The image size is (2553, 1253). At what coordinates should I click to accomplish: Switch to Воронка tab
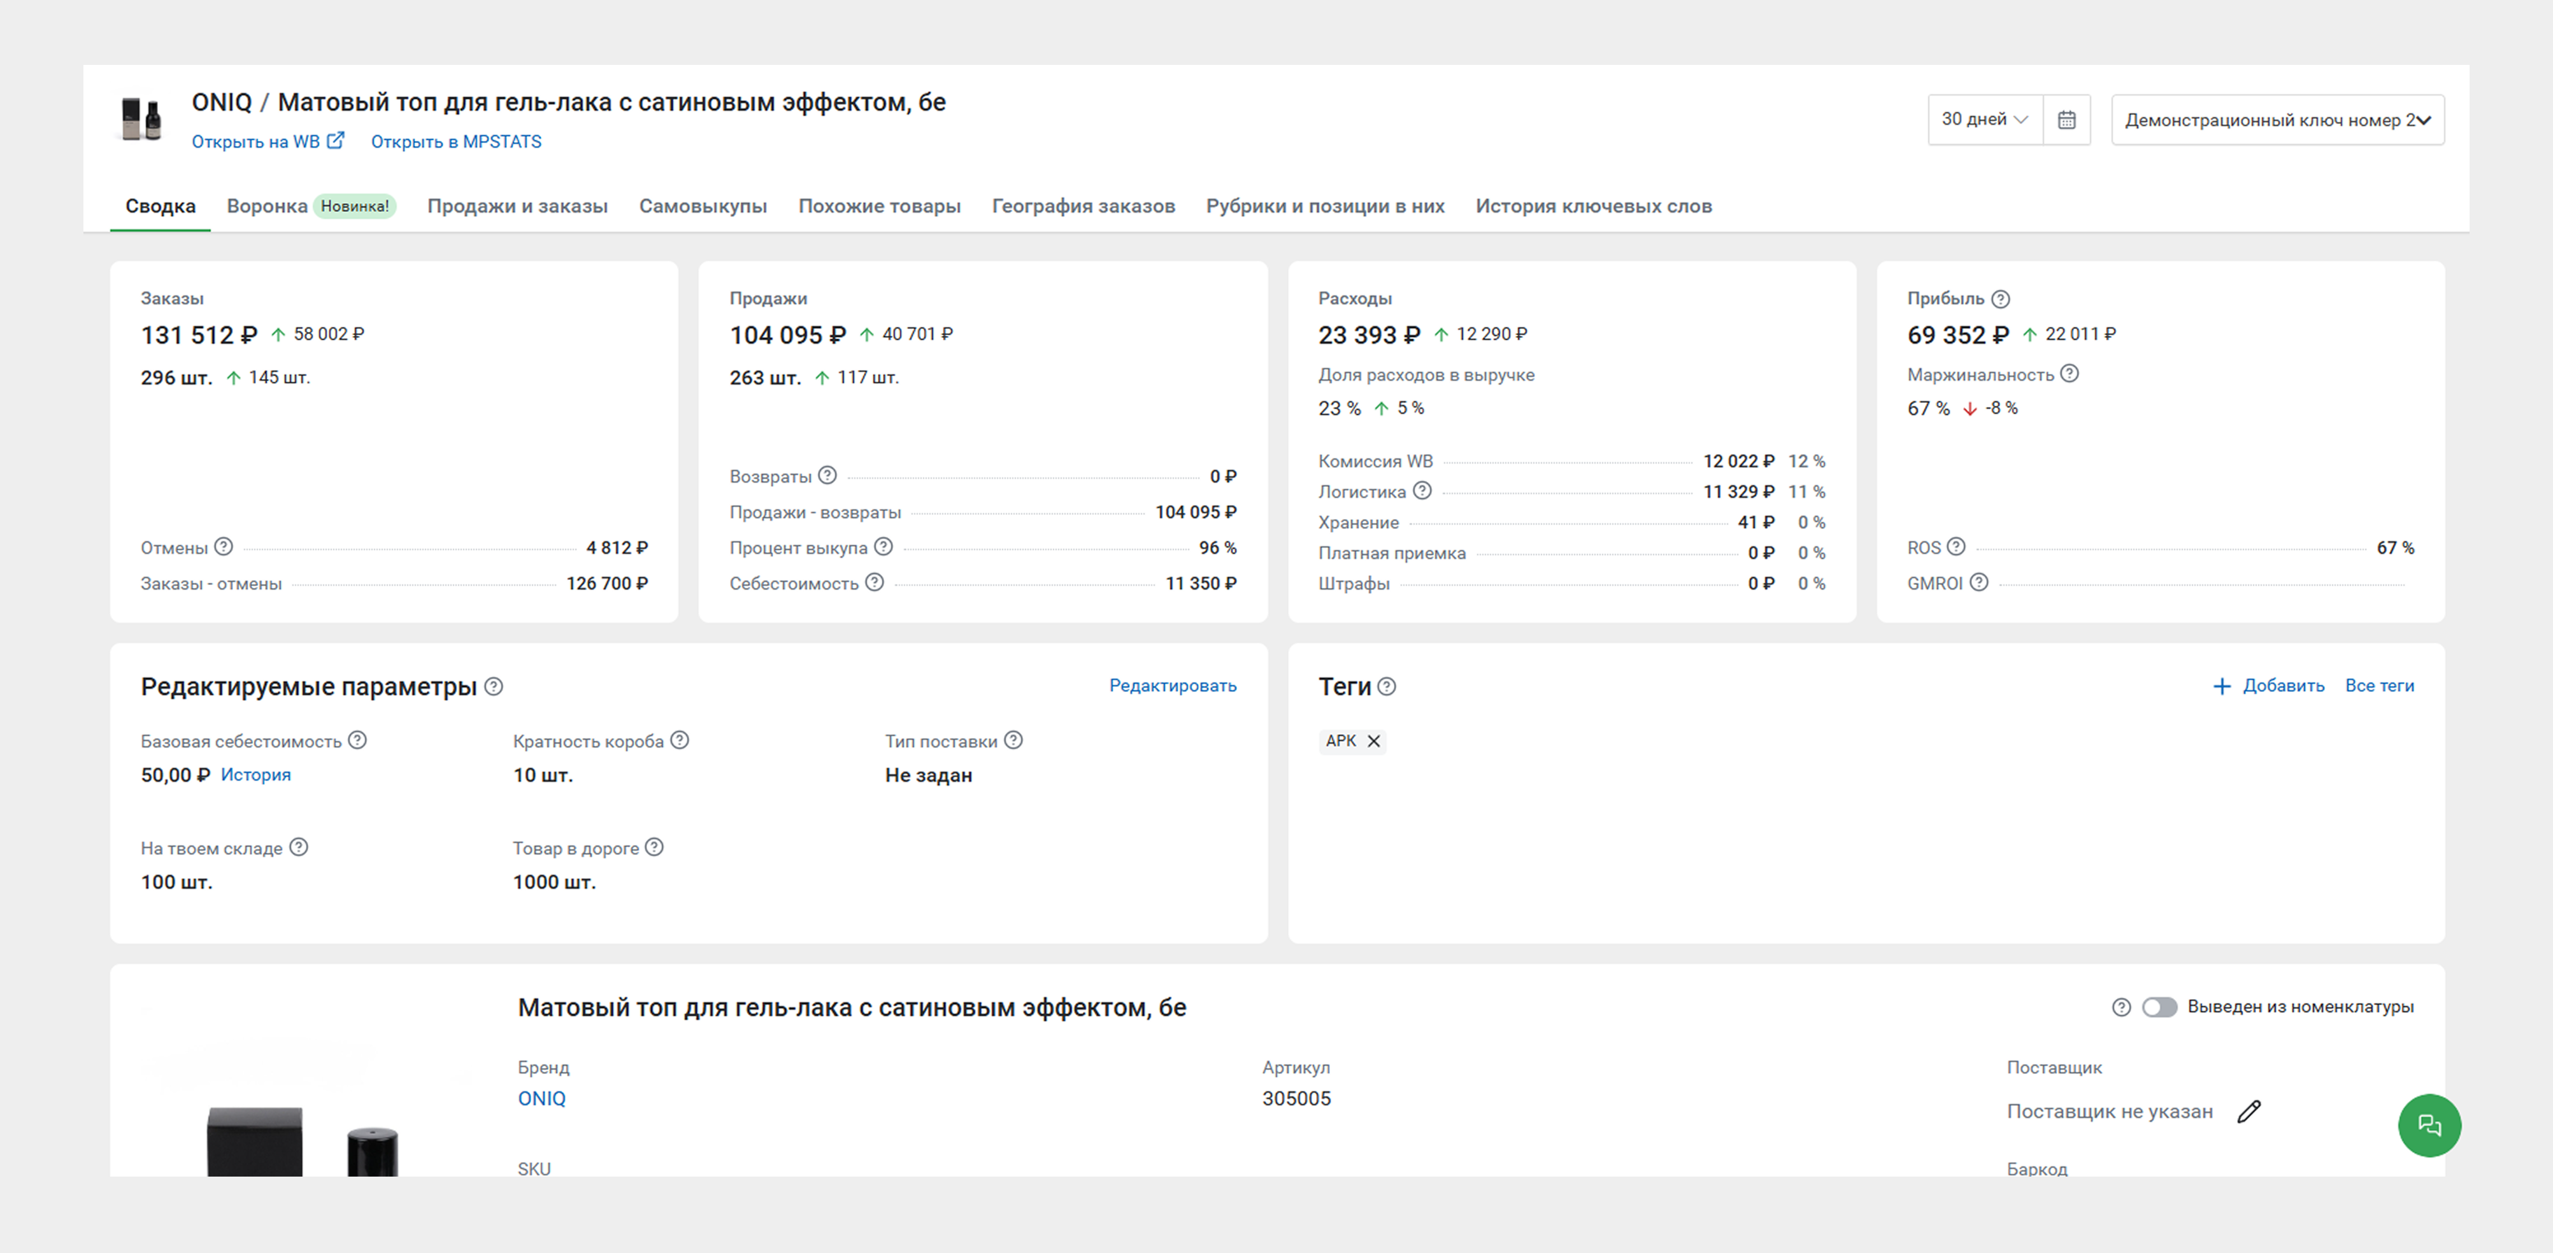coord(267,206)
